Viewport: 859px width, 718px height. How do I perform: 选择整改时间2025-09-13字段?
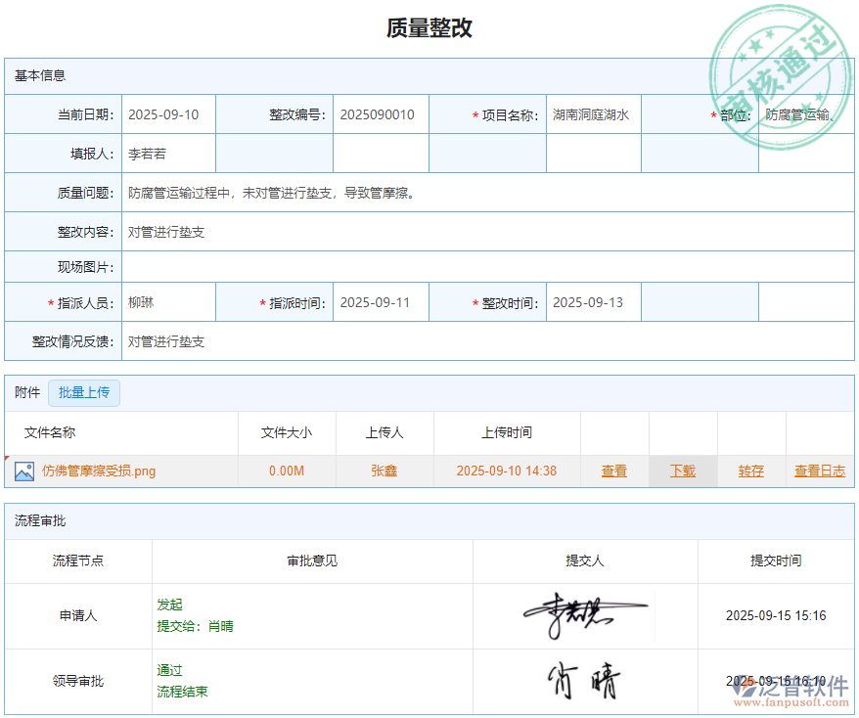593,301
